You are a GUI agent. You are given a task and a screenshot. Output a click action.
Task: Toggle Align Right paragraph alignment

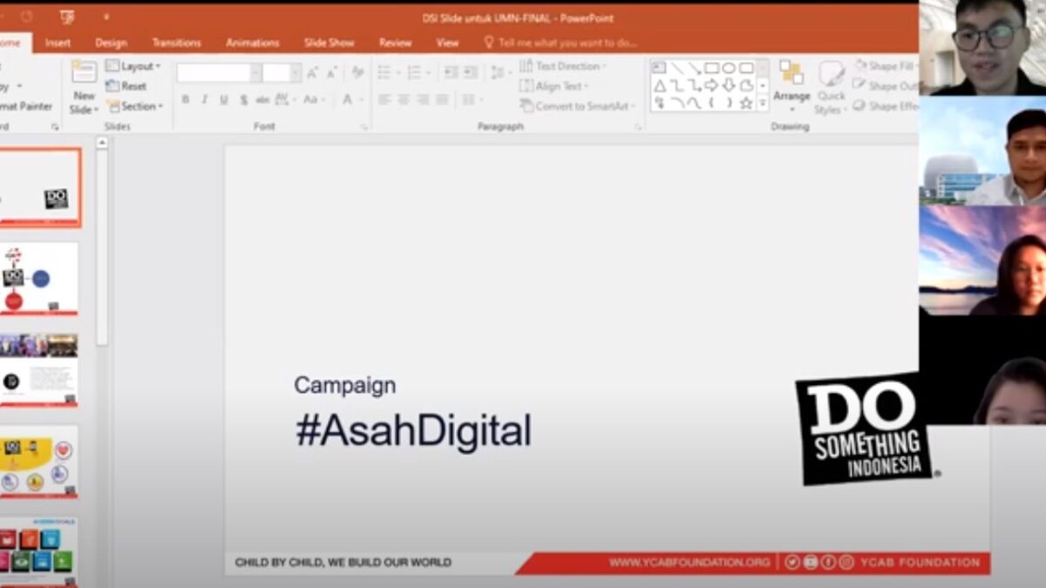point(423,100)
